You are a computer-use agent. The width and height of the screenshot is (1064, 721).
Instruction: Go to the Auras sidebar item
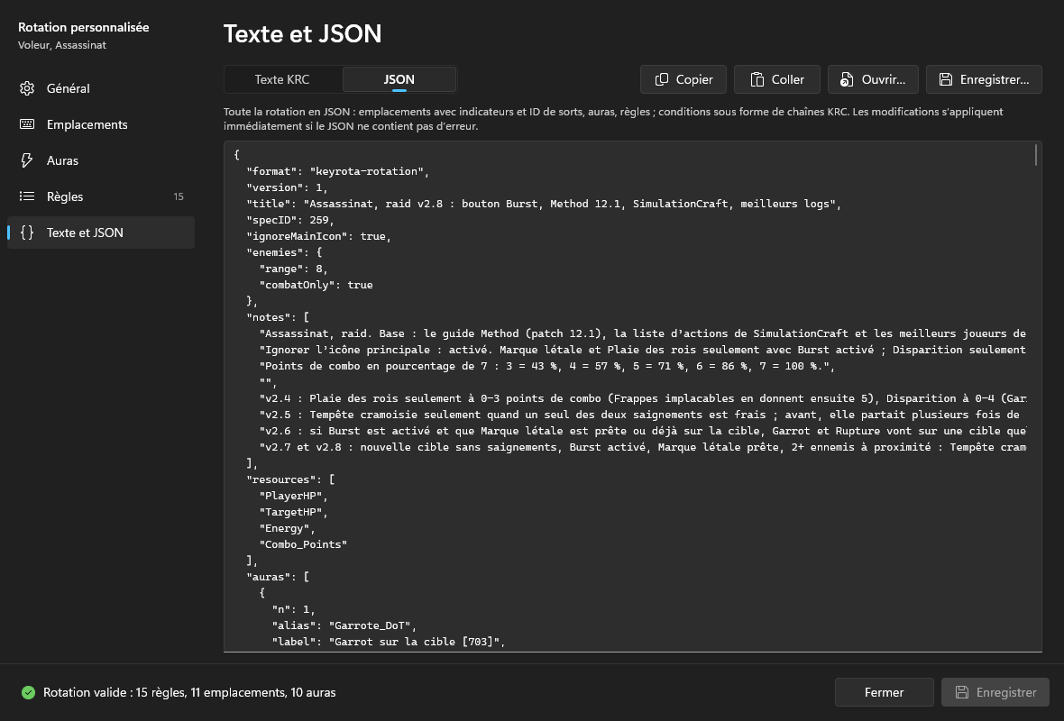(100, 160)
